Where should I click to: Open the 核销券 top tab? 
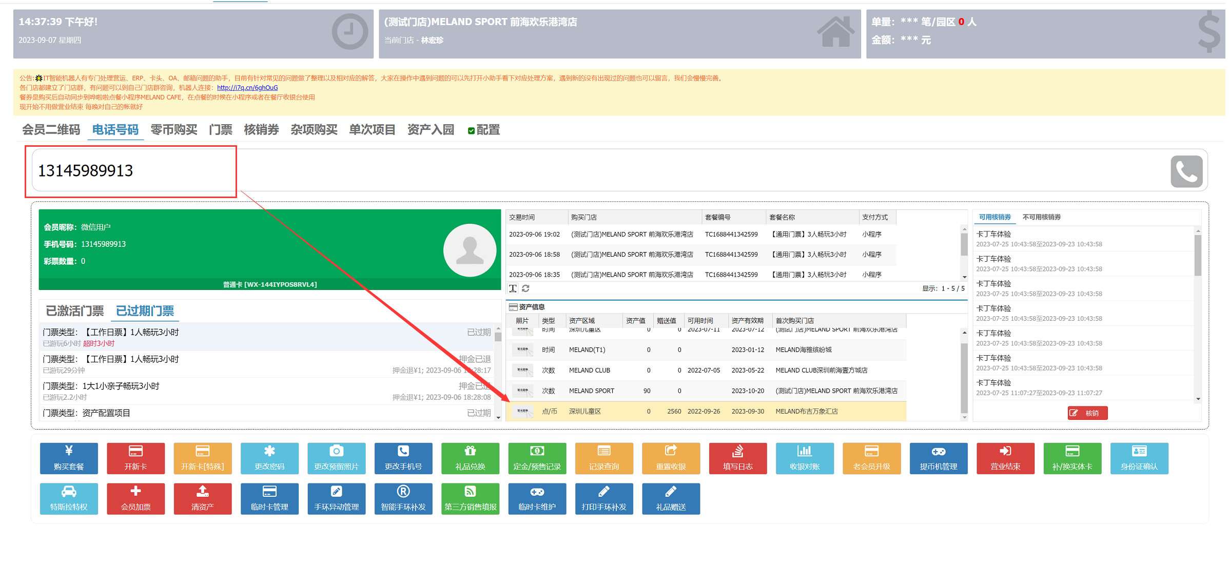point(261,130)
